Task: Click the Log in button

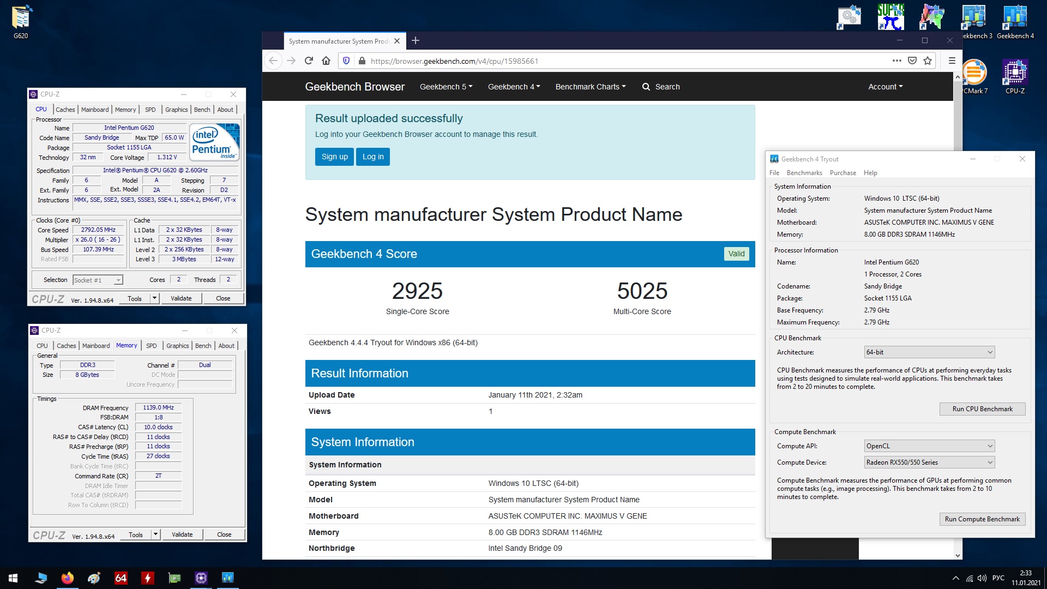Action: pyautogui.click(x=373, y=157)
